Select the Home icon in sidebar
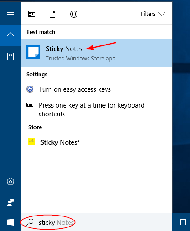Viewport: 190px width, 231px height. point(11,35)
